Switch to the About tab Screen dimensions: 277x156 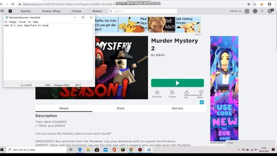point(64,108)
